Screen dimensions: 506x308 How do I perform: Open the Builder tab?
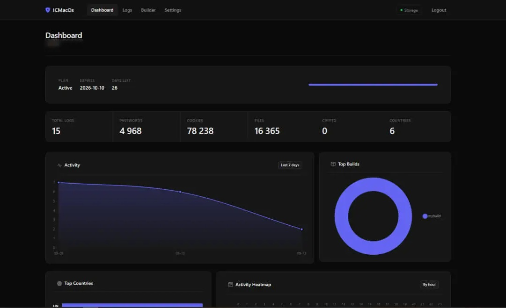[148, 10]
